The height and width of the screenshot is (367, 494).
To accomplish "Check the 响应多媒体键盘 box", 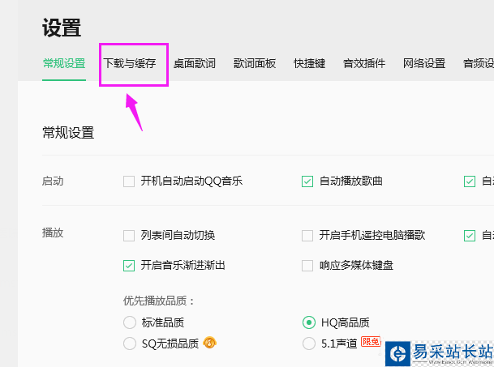I will point(307,266).
